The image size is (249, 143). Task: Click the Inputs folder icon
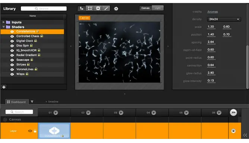pos(8,22)
